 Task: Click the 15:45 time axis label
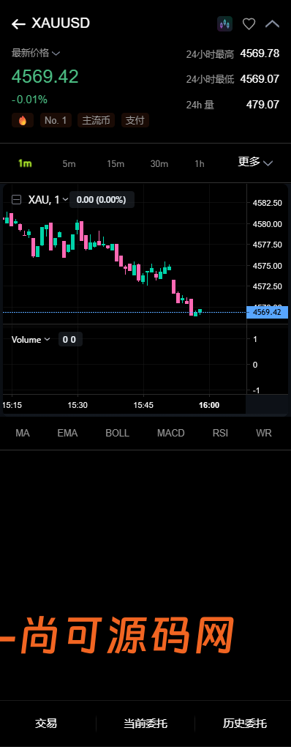click(x=143, y=405)
